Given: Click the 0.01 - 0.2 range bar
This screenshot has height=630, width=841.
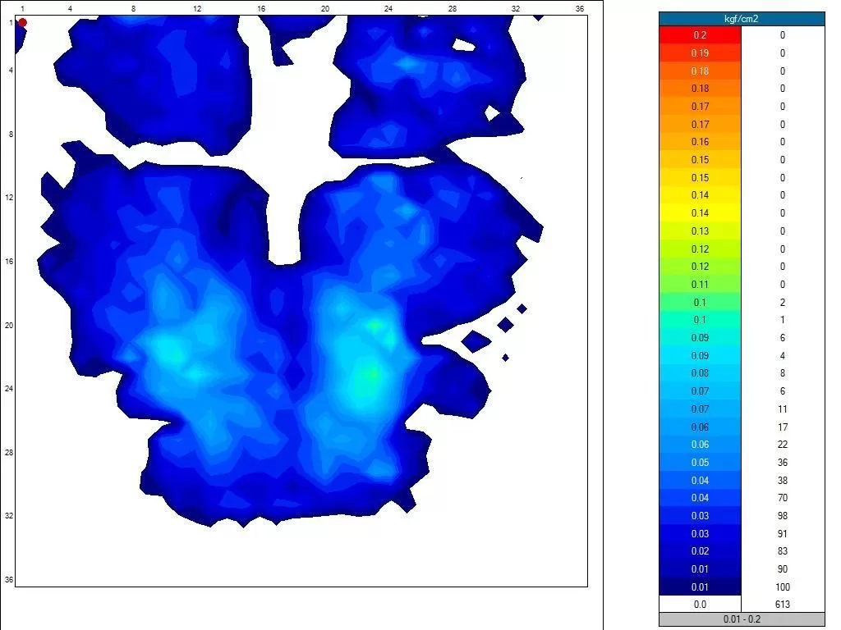Looking at the screenshot, I should [x=741, y=619].
